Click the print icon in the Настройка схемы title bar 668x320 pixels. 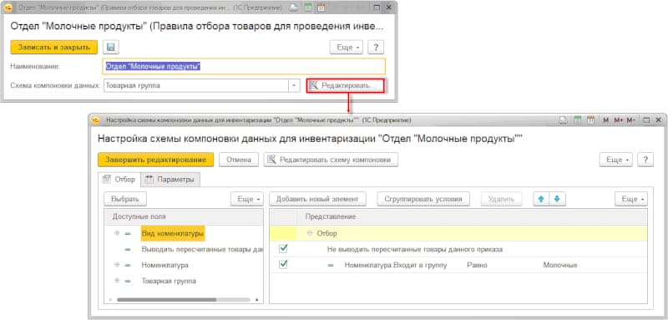point(564,120)
